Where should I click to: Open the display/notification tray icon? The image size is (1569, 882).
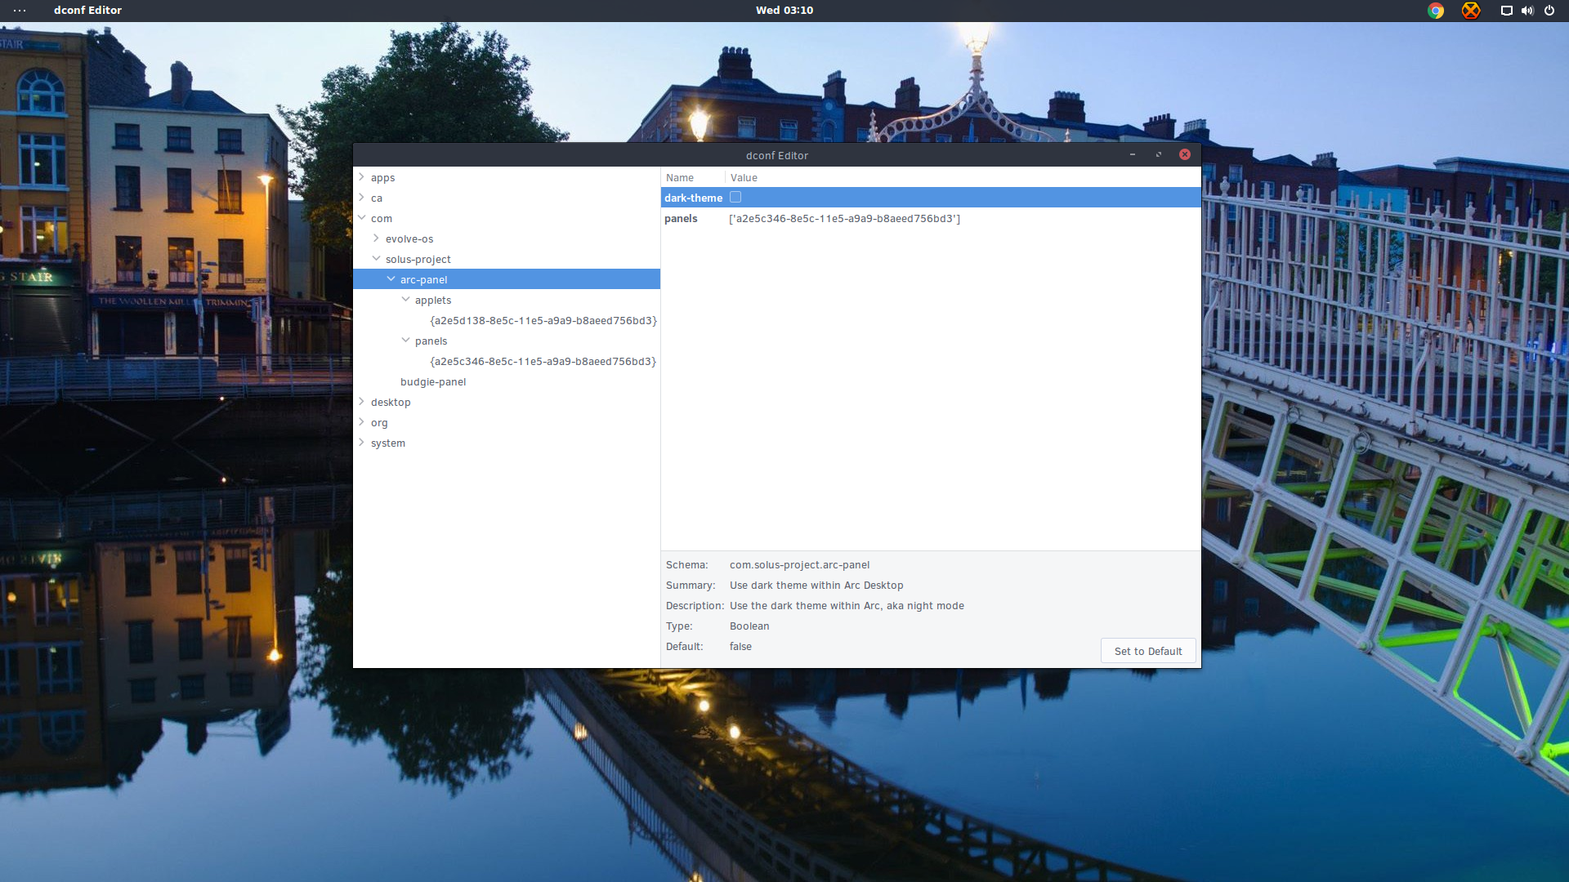point(1506,11)
